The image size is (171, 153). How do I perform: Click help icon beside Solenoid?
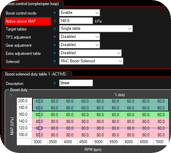[54, 62]
